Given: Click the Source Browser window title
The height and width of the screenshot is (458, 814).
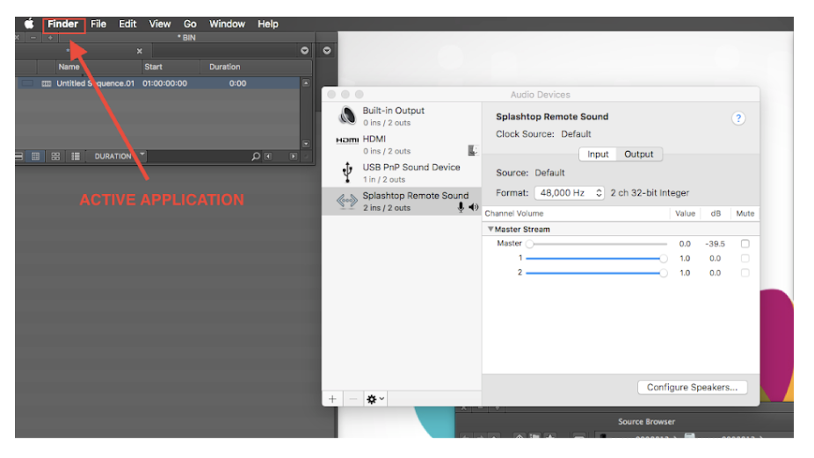Looking at the screenshot, I should point(646,421).
